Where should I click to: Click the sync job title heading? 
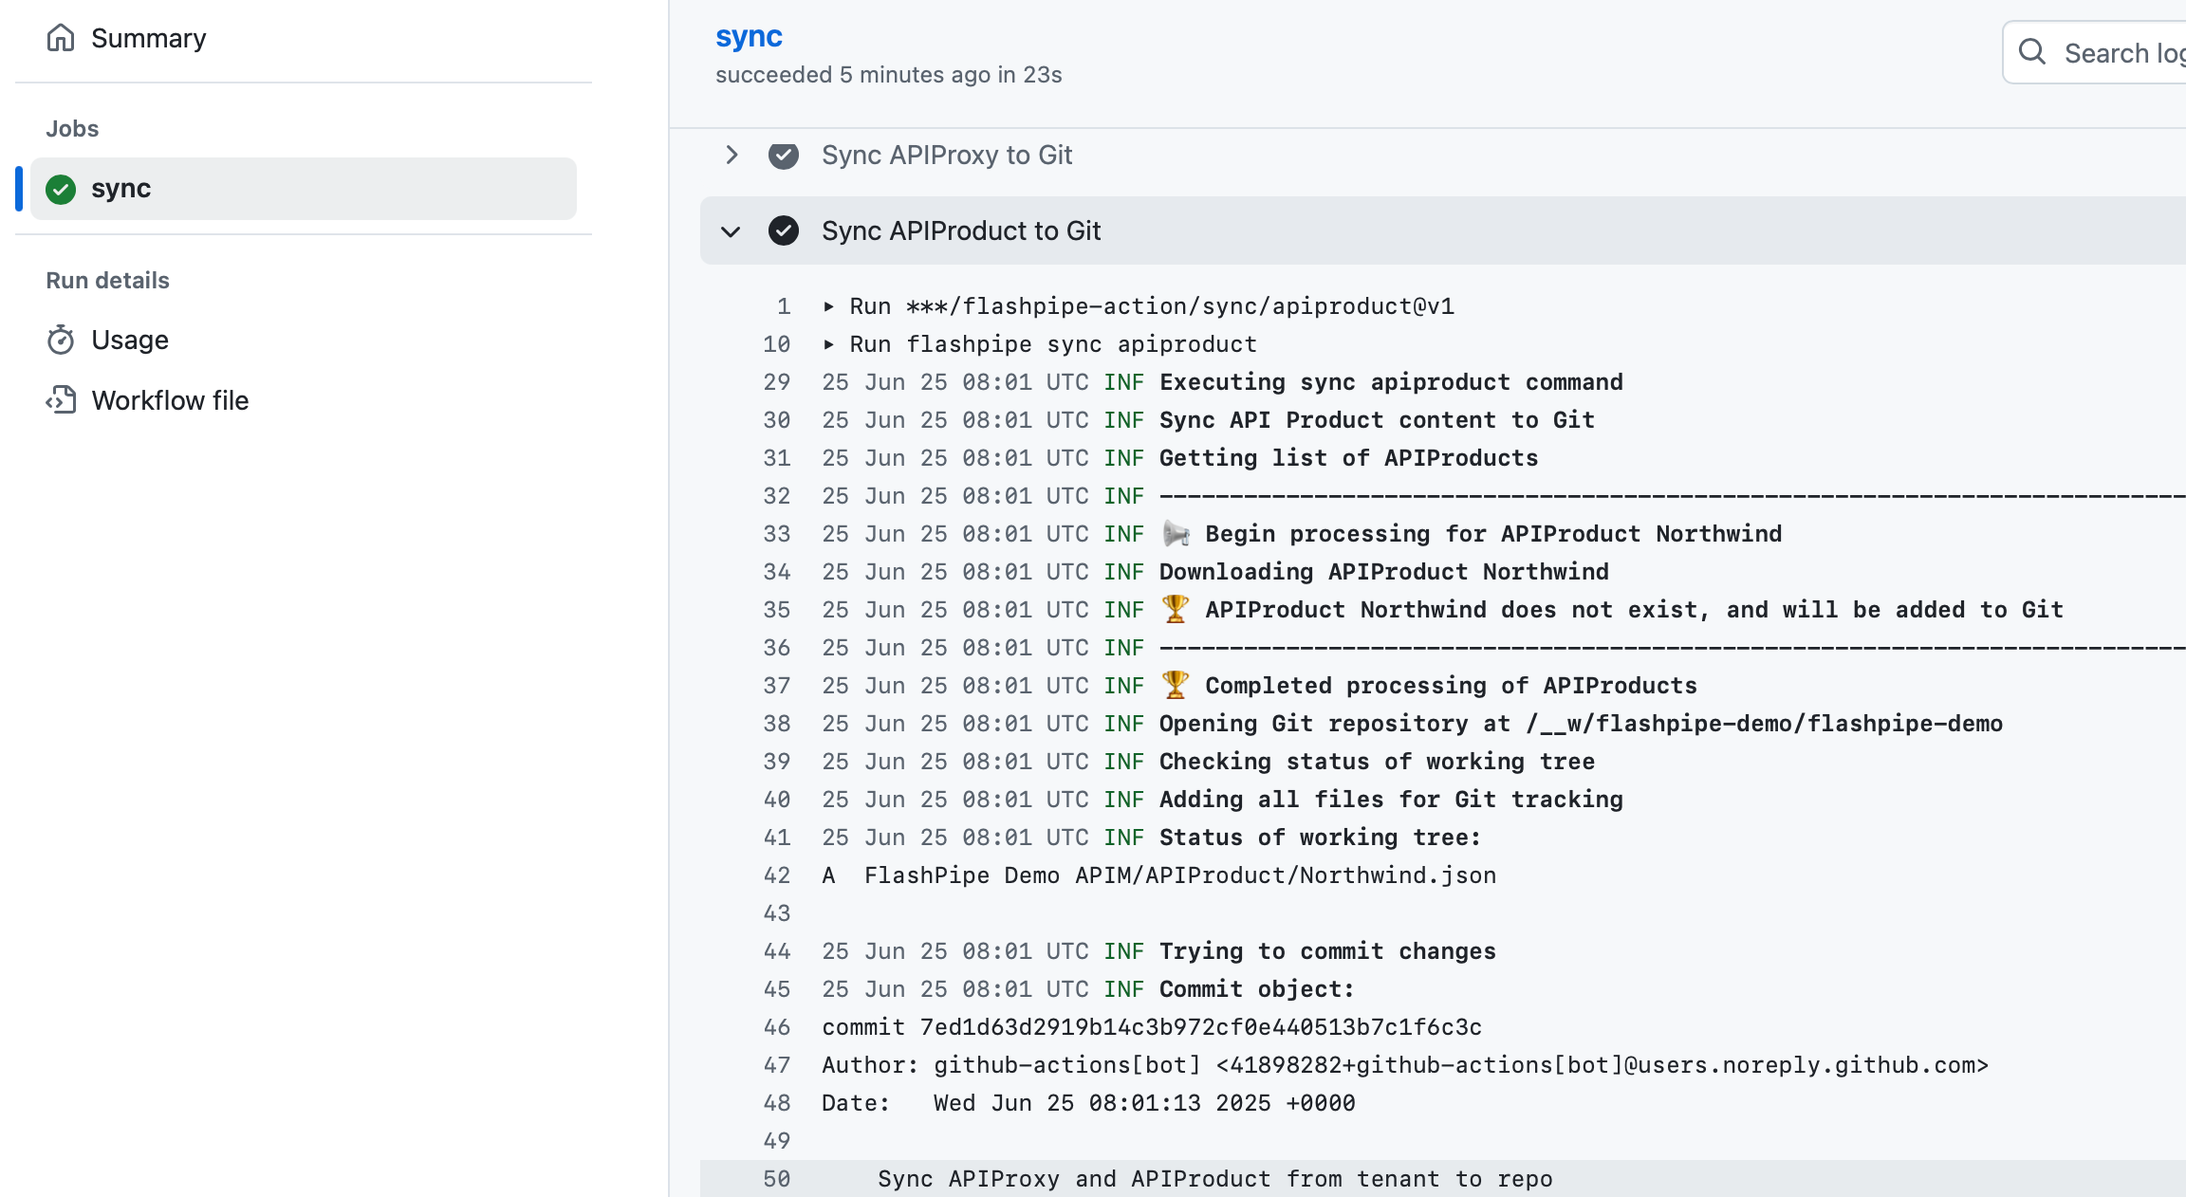click(x=749, y=36)
